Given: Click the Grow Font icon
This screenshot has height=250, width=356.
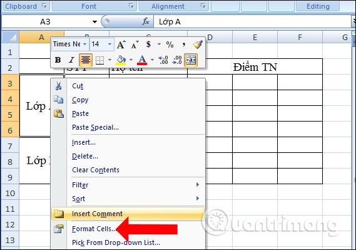Looking at the screenshot, I should [121, 44].
